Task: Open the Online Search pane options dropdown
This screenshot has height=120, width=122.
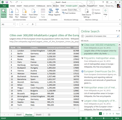Action: (x=117, y=31)
